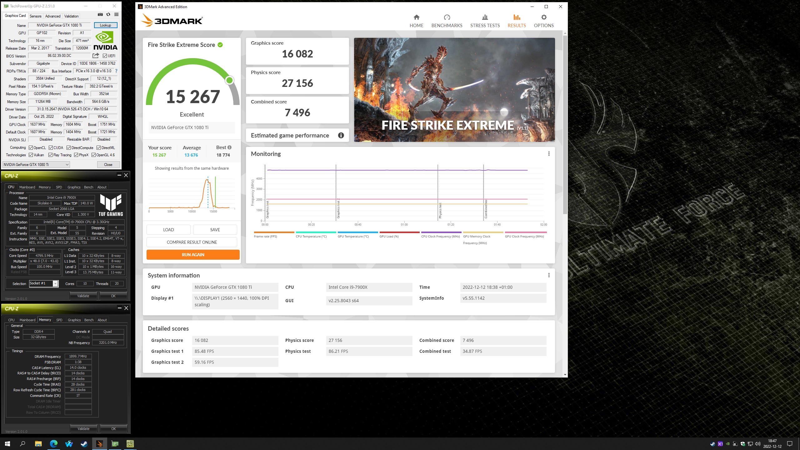The width and height of the screenshot is (800, 450).
Task: Open Windows taskbar search
Action: [22, 443]
